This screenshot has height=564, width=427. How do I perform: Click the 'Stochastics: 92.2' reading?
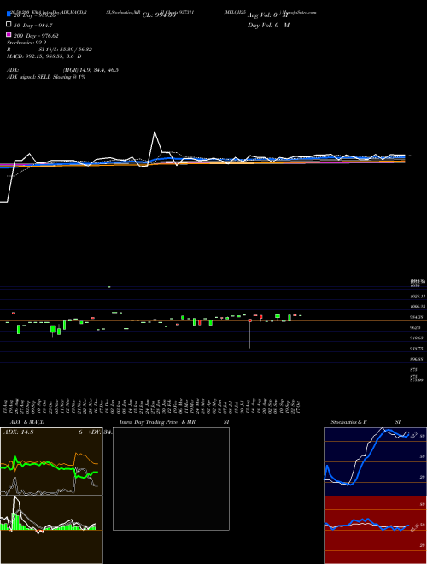26,43
